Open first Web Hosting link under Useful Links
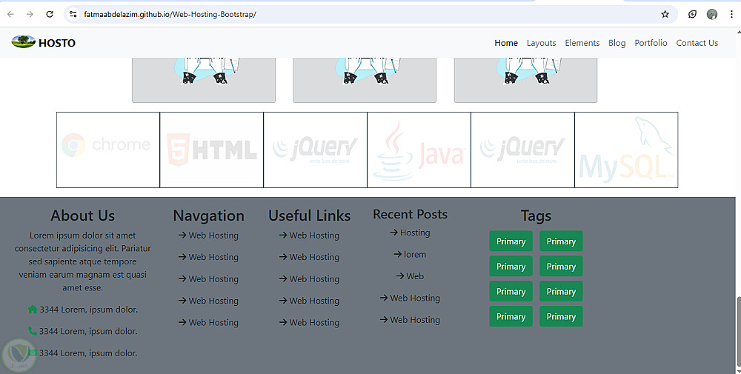This screenshot has width=741, height=374. point(309,236)
